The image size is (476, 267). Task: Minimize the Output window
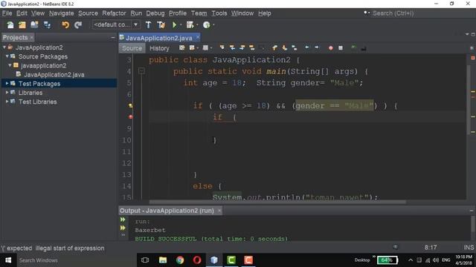point(472,211)
